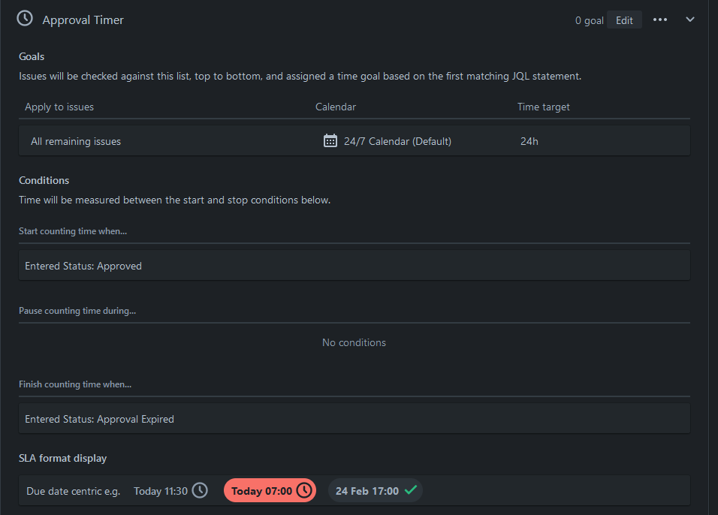Click the Edit button
Screen dimensions: 718x515
point(624,20)
